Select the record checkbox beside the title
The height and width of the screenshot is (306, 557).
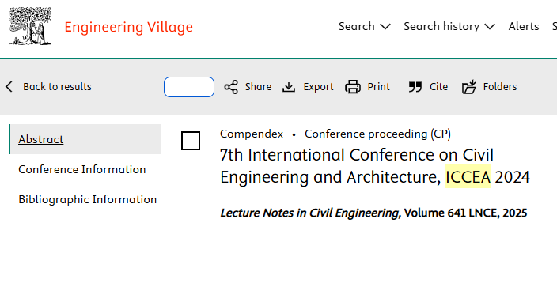191,141
